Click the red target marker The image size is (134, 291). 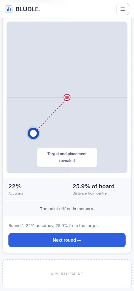67,97
